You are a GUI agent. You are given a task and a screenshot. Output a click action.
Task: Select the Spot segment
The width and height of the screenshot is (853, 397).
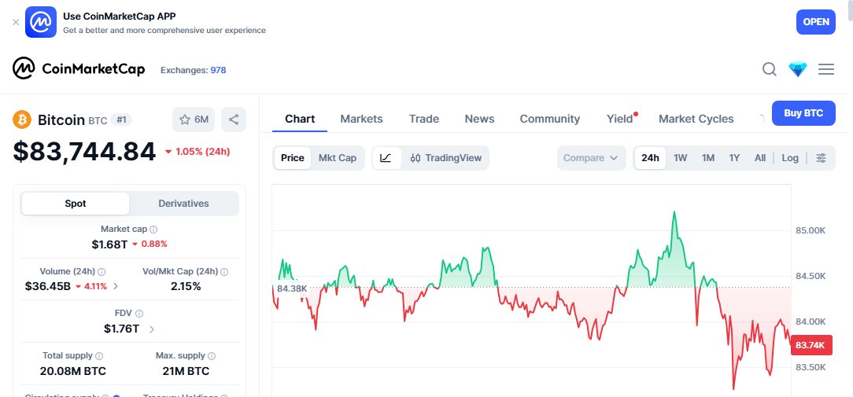76,204
